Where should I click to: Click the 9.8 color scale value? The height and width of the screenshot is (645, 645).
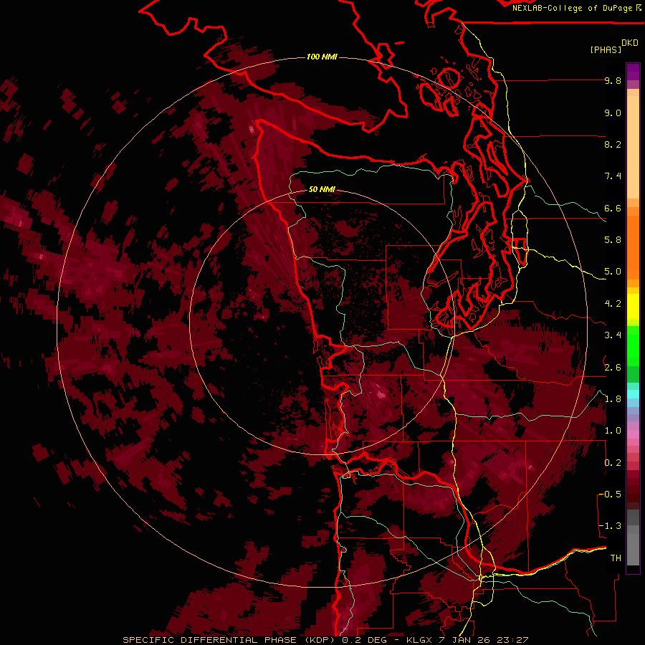coord(613,80)
